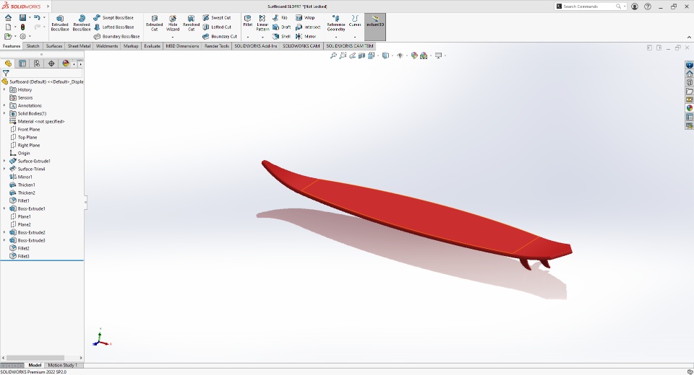Click the Fillet tool

point(247,21)
